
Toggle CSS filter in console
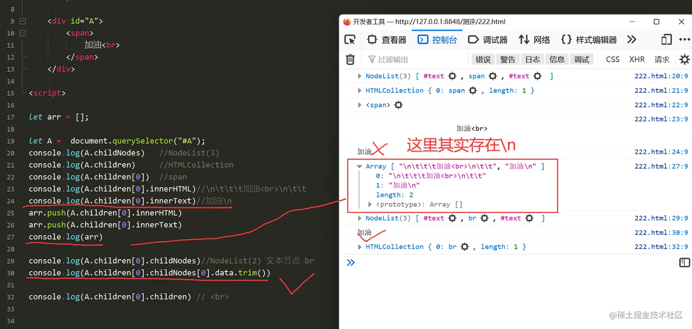pos(613,59)
